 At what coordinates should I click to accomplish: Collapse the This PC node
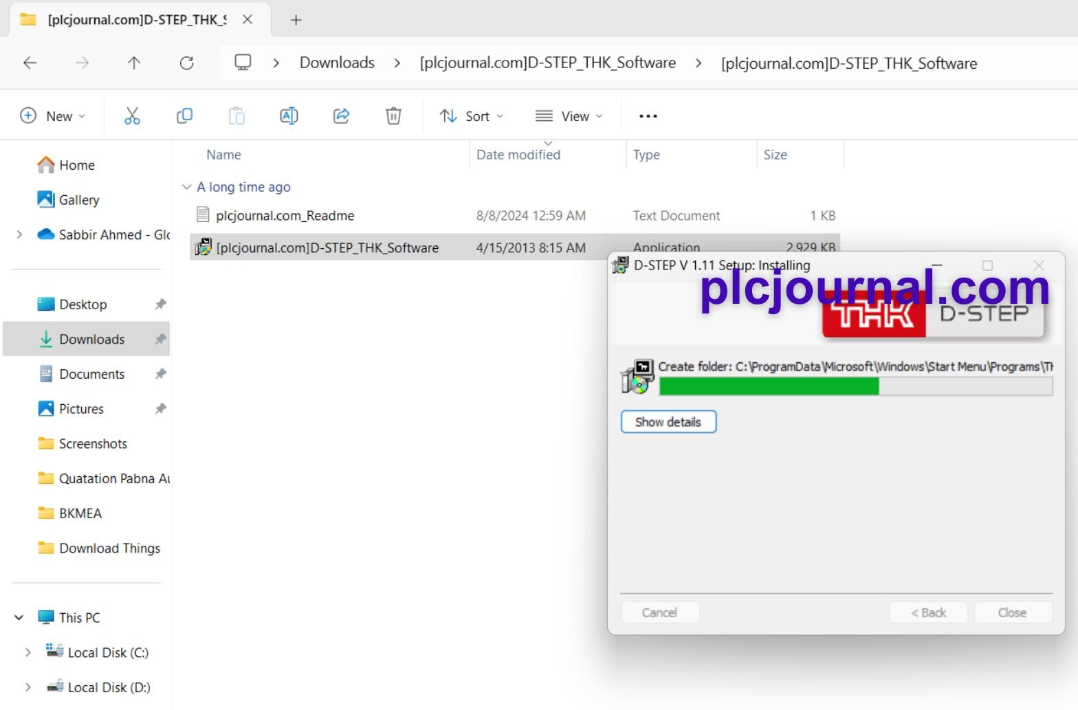click(19, 617)
